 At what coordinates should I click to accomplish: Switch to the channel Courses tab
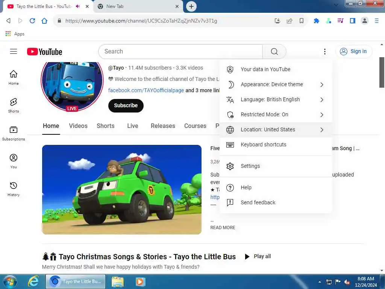point(195,126)
